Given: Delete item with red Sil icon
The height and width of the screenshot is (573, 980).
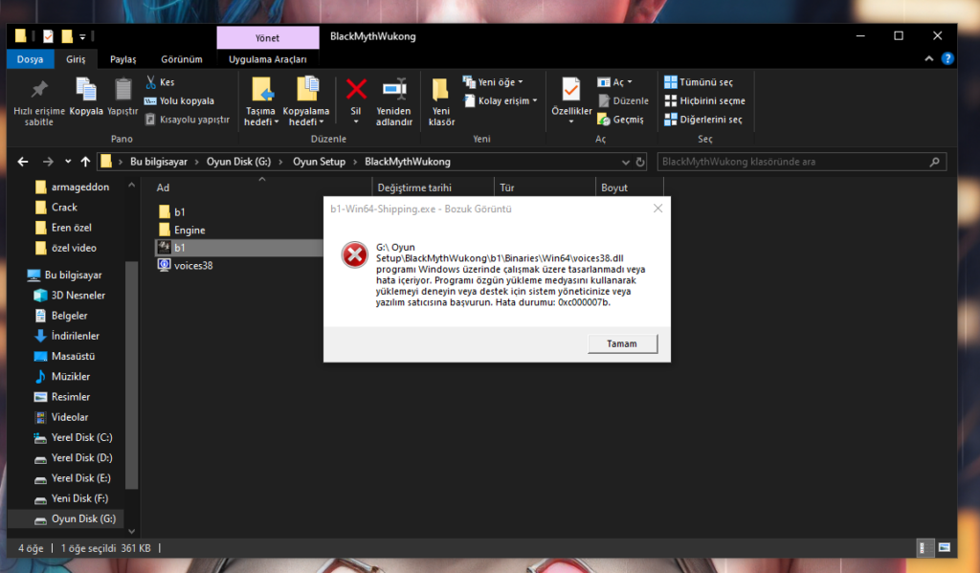Looking at the screenshot, I should pyautogui.click(x=356, y=89).
